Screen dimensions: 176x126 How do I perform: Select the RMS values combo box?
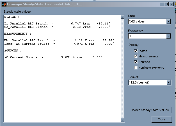coord(149,21)
